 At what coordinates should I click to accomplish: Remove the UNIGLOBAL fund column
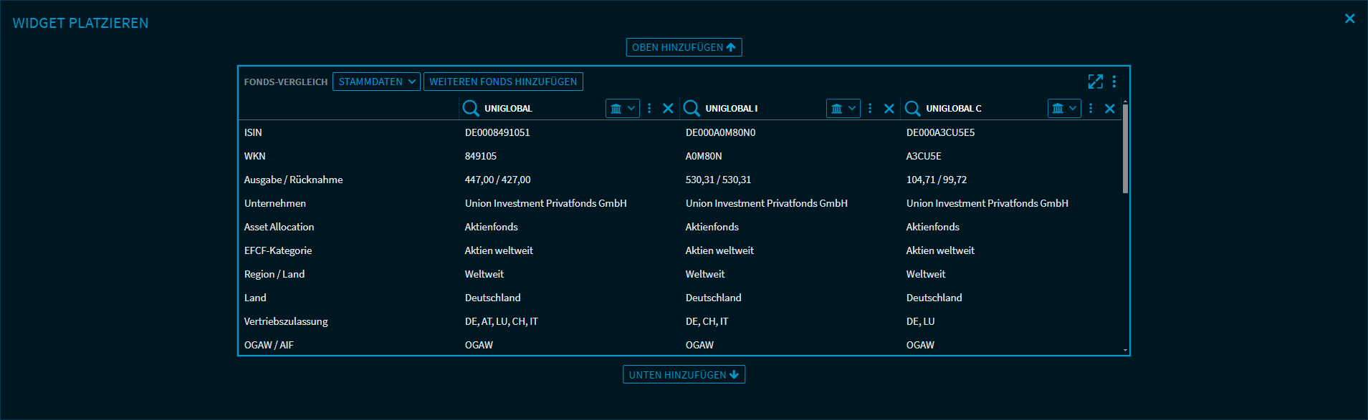pos(668,108)
